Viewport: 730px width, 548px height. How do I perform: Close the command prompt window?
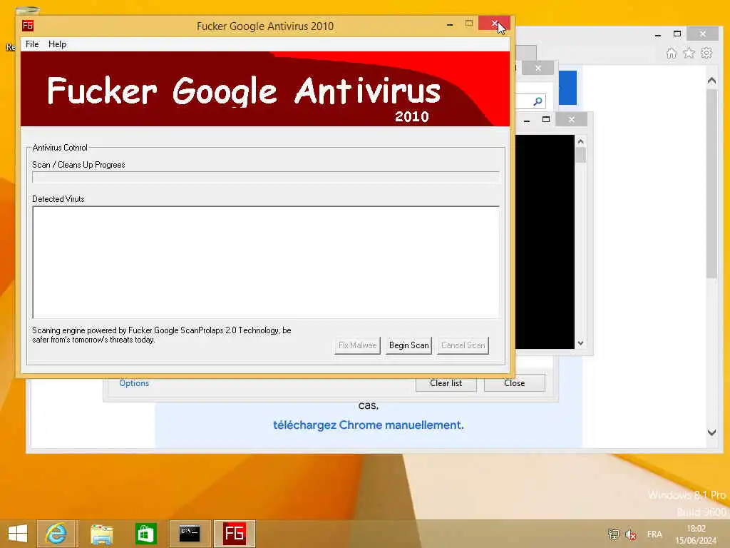click(571, 120)
